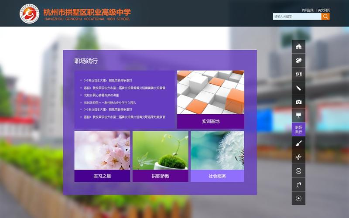
Task: Open the film strip video sidebar icon
Action: pos(298,74)
